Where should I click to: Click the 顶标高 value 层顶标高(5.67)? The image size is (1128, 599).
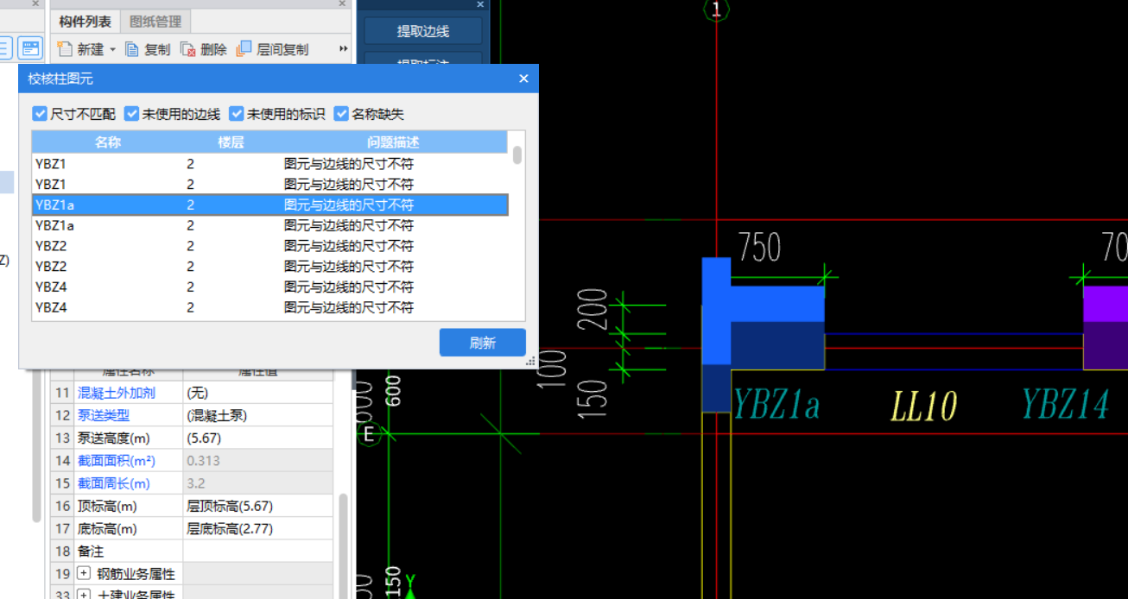tap(257, 506)
